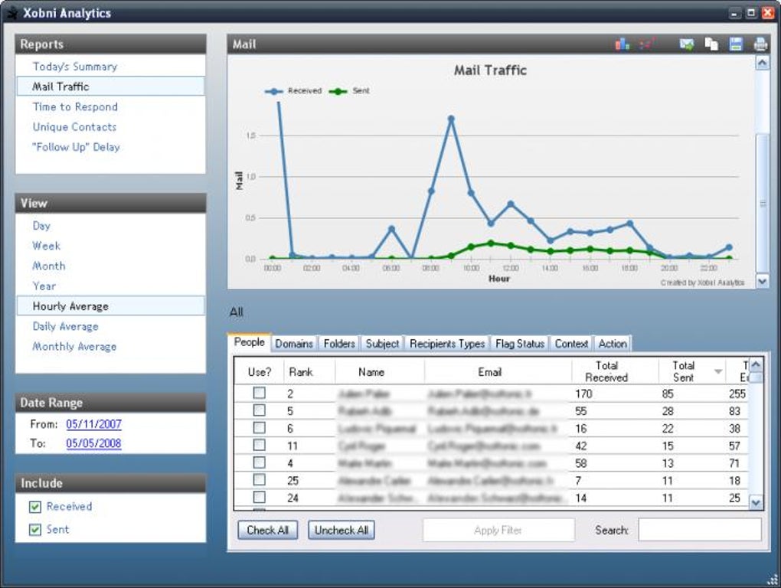Switch to the Action tab

point(613,344)
